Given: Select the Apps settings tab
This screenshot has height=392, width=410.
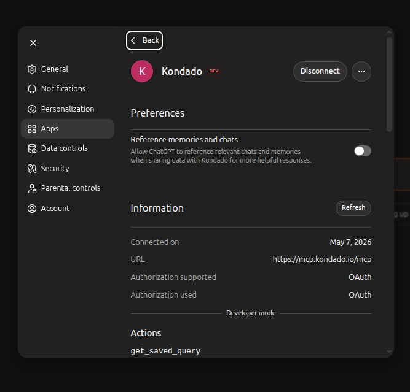Looking at the screenshot, I should pos(68,129).
